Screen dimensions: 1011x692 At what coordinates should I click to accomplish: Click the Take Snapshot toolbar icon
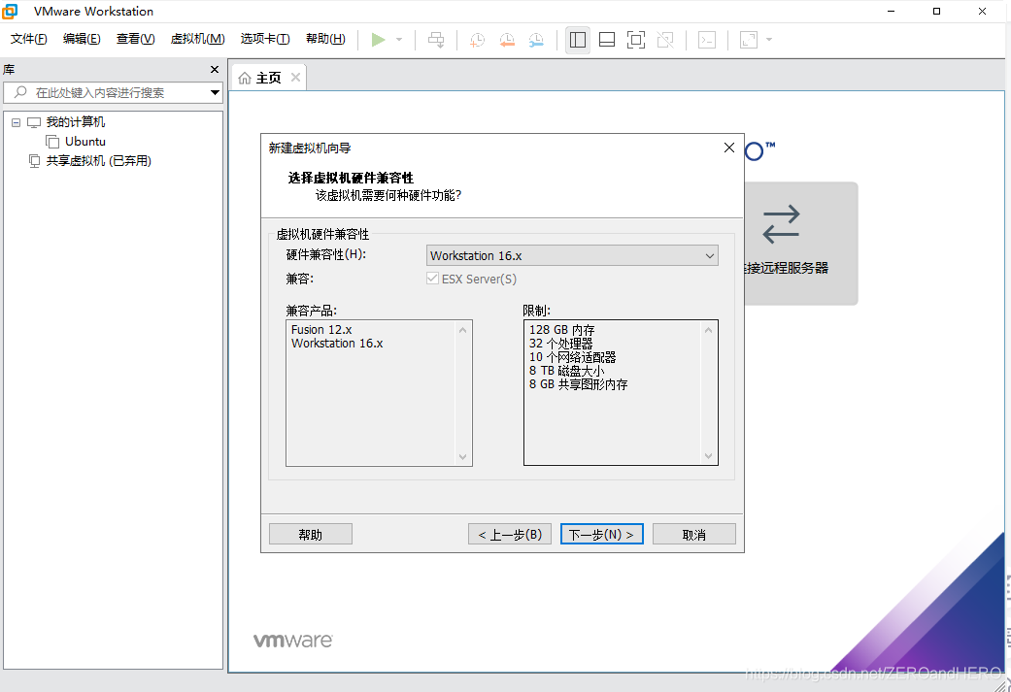click(x=477, y=40)
